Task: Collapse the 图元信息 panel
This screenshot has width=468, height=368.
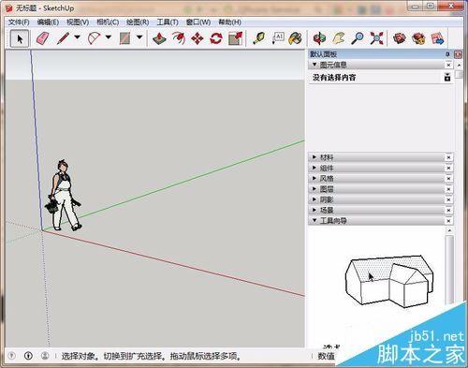Action: point(314,65)
